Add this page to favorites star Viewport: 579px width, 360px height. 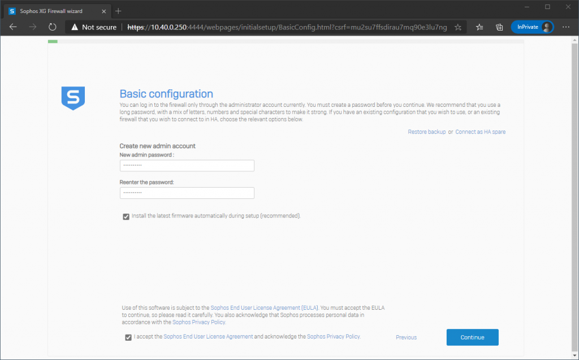(x=458, y=27)
